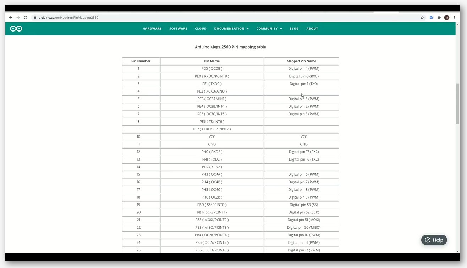Click the page vertical scrollbar thumb
The image size is (467, 268).
coord(457,104)
